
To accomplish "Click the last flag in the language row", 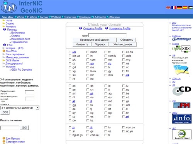I will (190, 8).
